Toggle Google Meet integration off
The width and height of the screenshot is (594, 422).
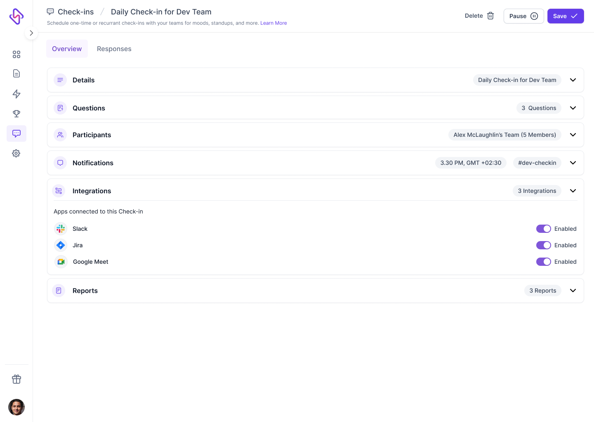coord(543,262)
